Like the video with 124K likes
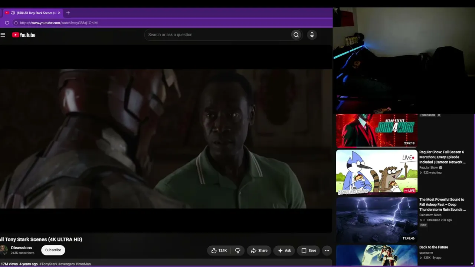475x267 pixels. tap(219, 251)
